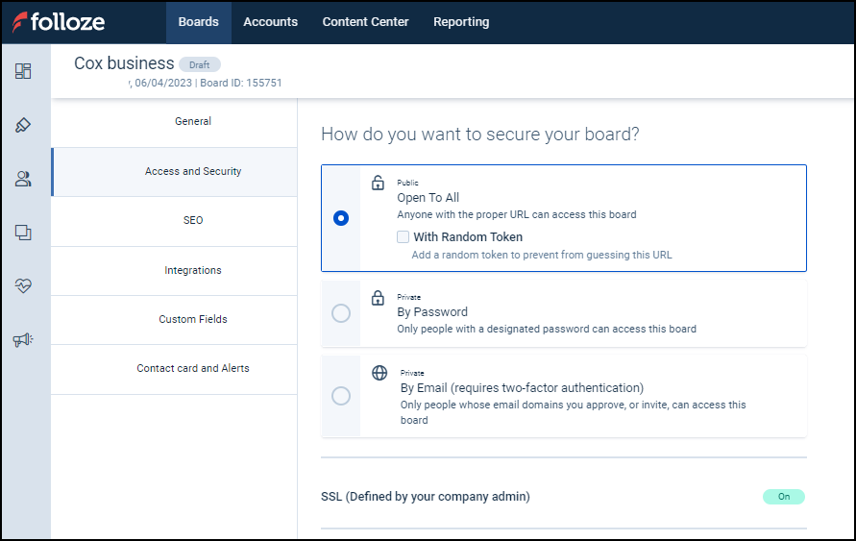Image resolution: width=856 pixels, height=541 pixels.
Task: Click the closed padlock icon for By Password
Action: pyautogui.click(x=378, y=298)
